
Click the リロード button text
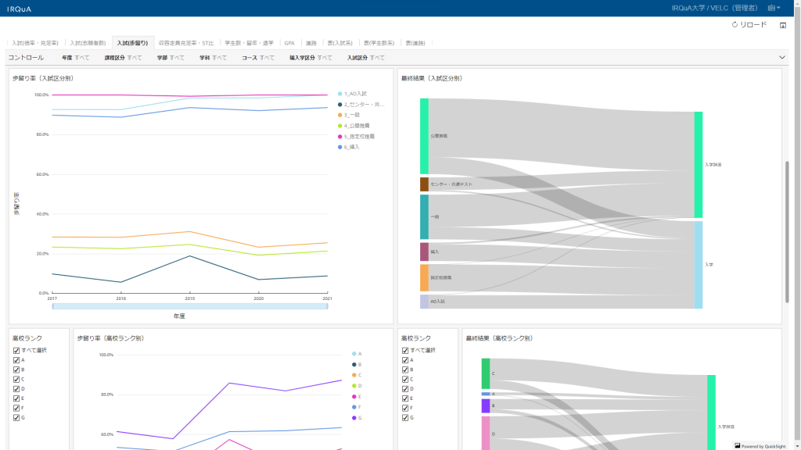click(753, 25)
